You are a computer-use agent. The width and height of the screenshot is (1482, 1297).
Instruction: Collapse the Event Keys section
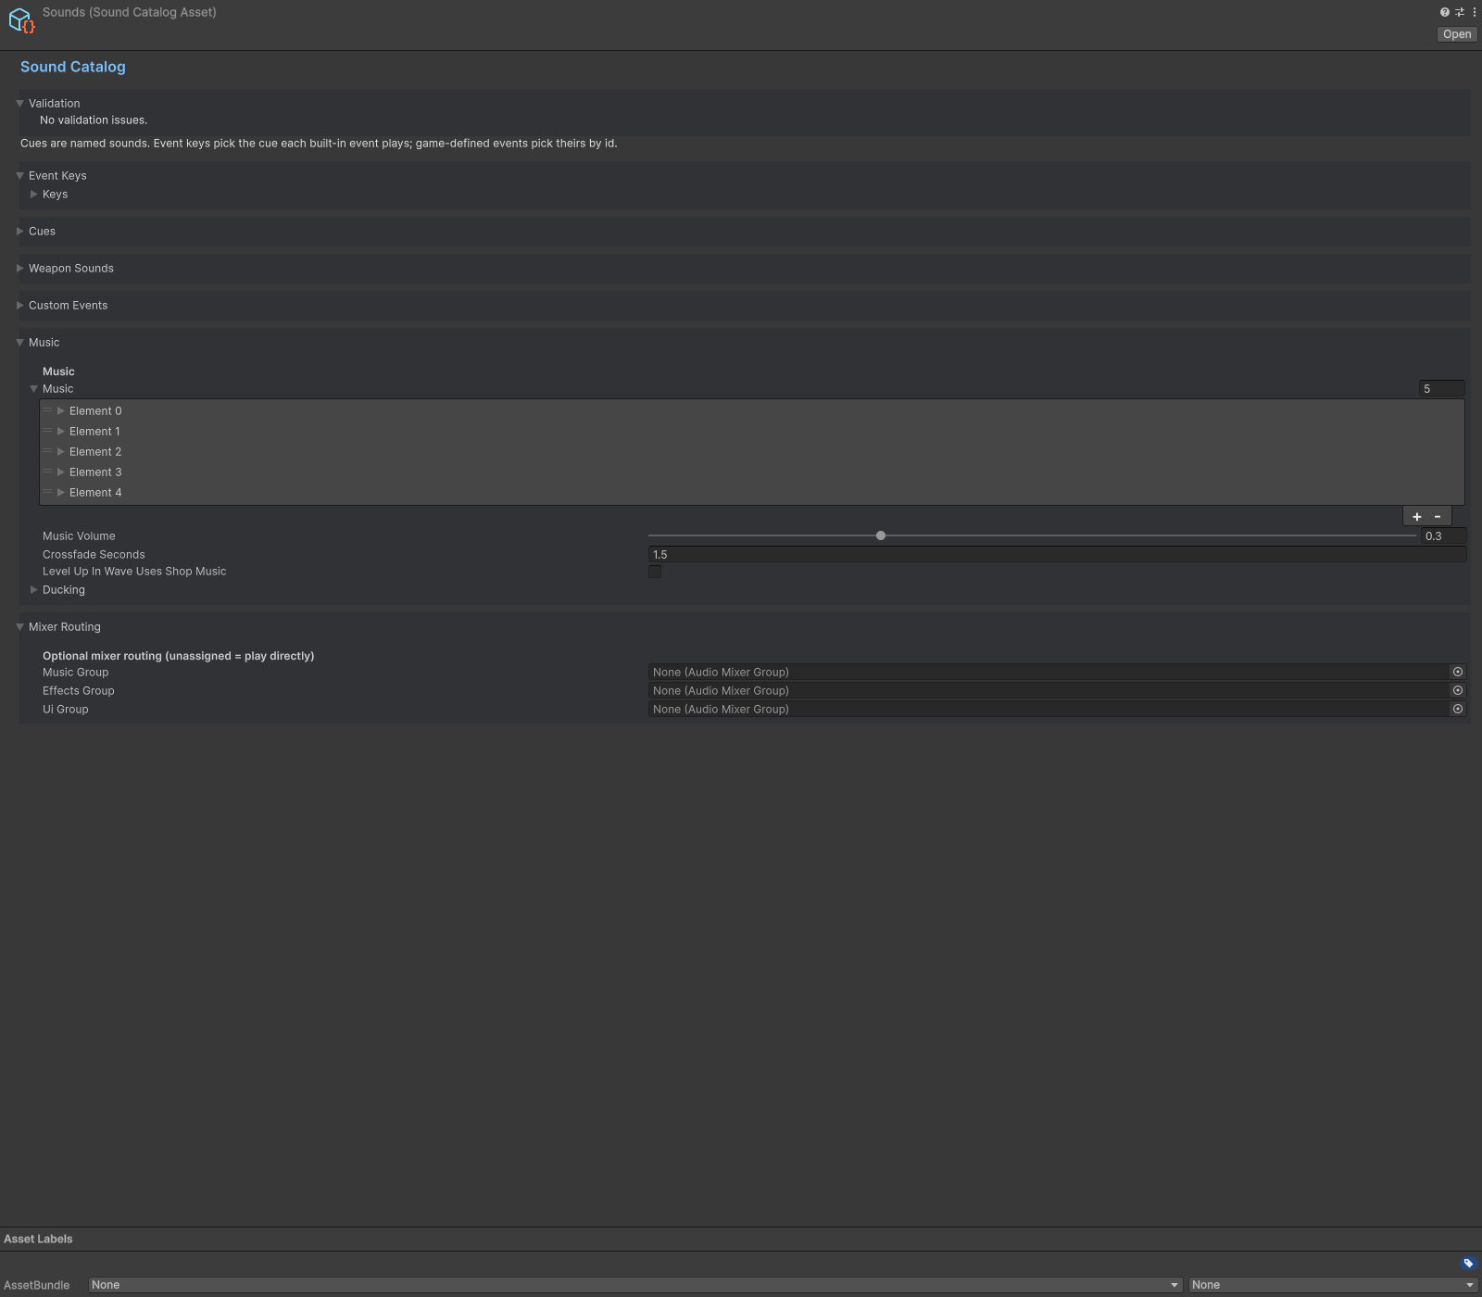pyautogui.click(x=19, y=175)
